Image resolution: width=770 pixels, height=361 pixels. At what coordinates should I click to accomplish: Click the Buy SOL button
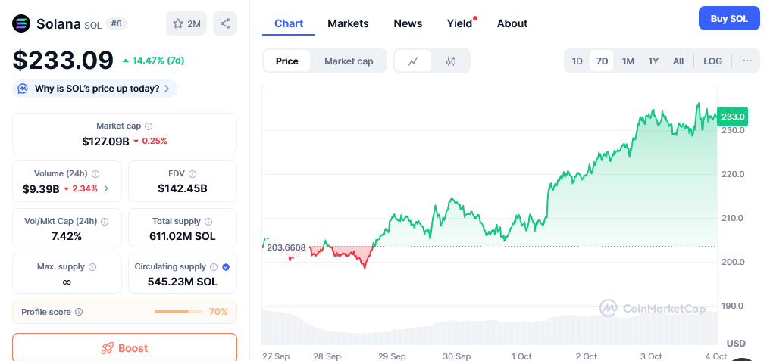[728, 19]
